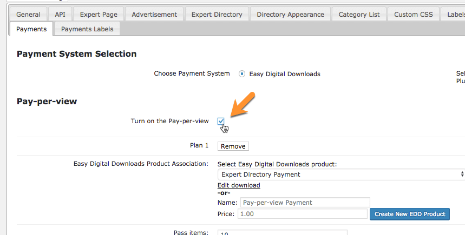Go to the Advertisement tab
Screen dimensions: 465x235
(154, 15)
